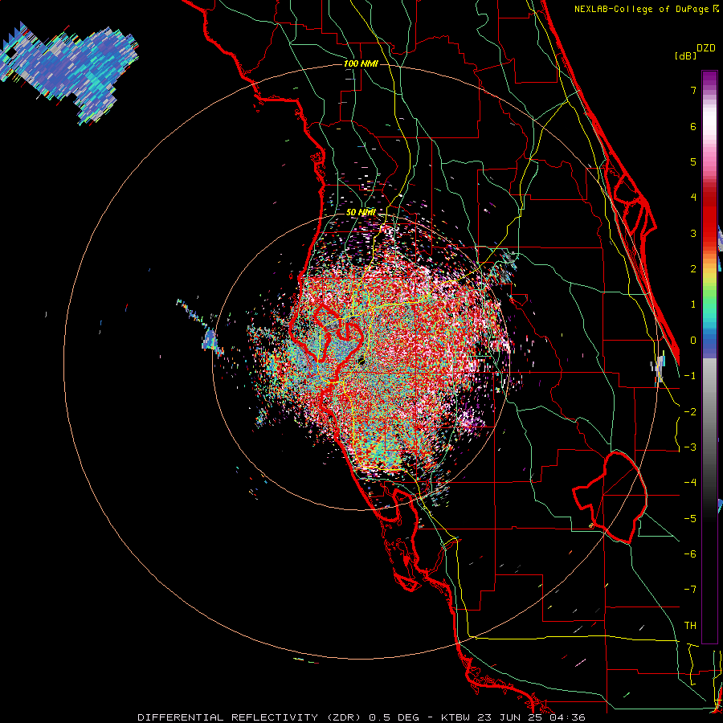
Task: Select the -4 tick on the scale
Action: tap(690, 483)
